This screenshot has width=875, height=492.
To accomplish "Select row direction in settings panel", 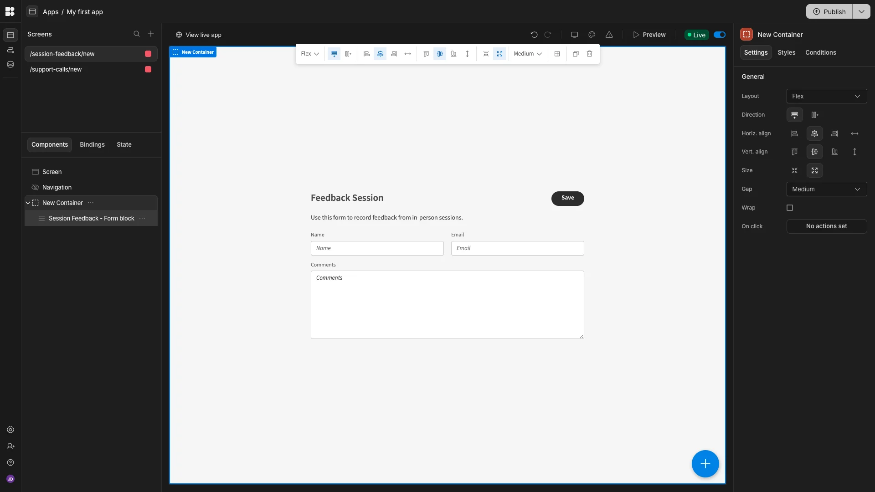I will pos(814,115).
